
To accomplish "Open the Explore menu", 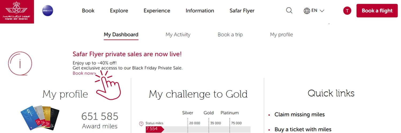I will [x=119, y=11].
